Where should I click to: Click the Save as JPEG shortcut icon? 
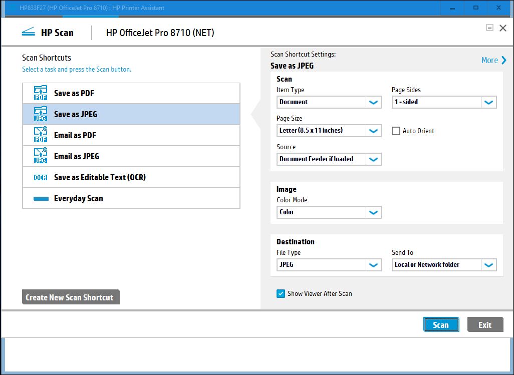click(x=40, y=115)
